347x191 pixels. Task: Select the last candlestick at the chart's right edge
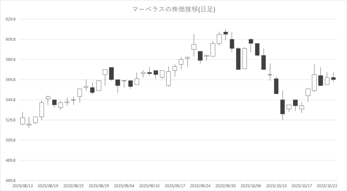point(333,78)
